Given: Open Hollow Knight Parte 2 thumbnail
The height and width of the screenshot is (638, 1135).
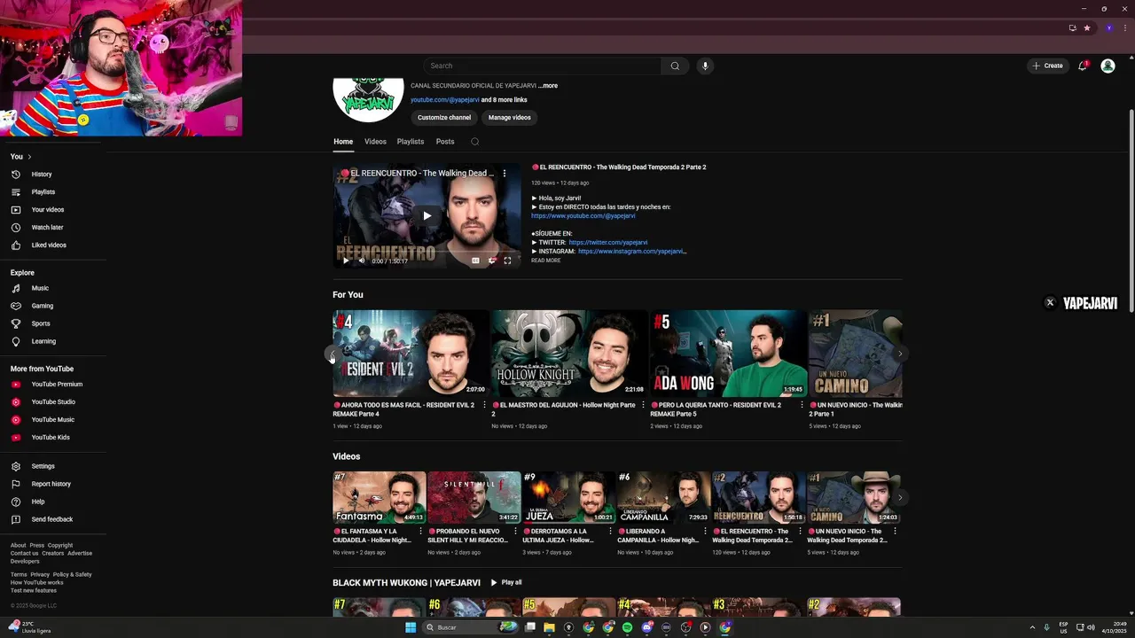Looking at the screenshot, I should tap(569, 354).
